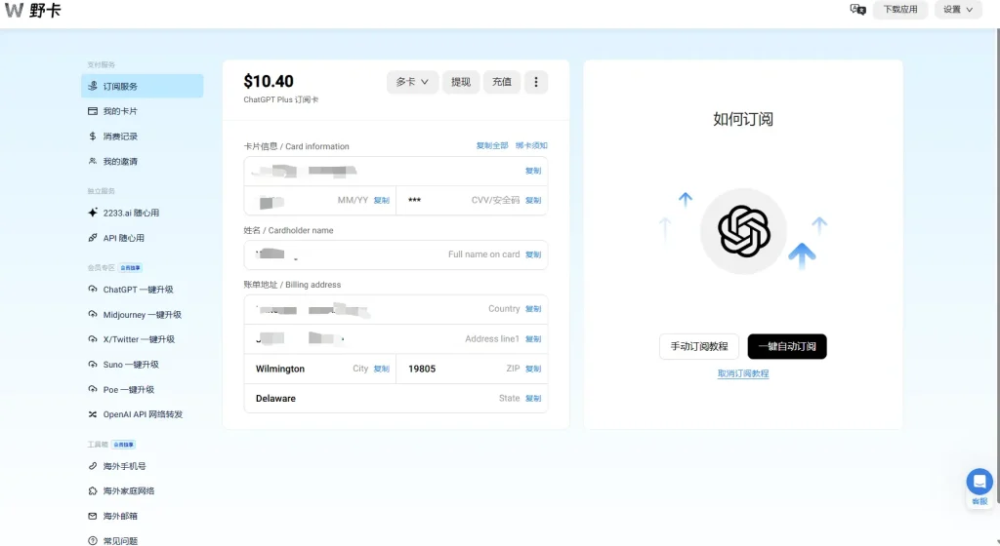Open OpenAI API 网络转发 shuffle icon item
This screenshot has width=1000, height=546.
[93, 414]
